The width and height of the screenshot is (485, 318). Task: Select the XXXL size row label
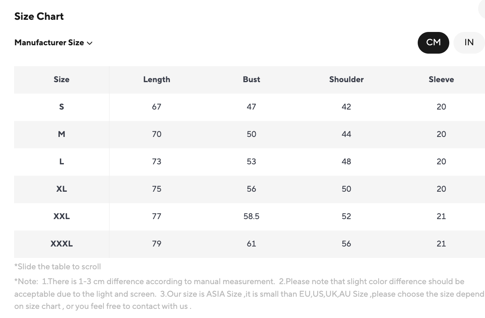click(62, 244)
